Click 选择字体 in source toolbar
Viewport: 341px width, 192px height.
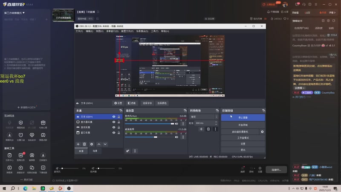click(x=147, y=103)
